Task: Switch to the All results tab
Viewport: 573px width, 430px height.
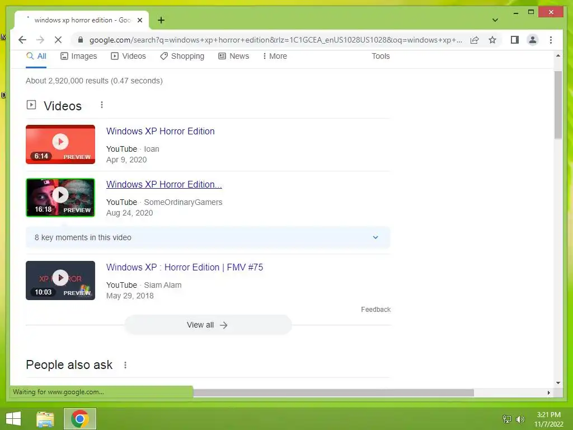Action: coord(36,57)
